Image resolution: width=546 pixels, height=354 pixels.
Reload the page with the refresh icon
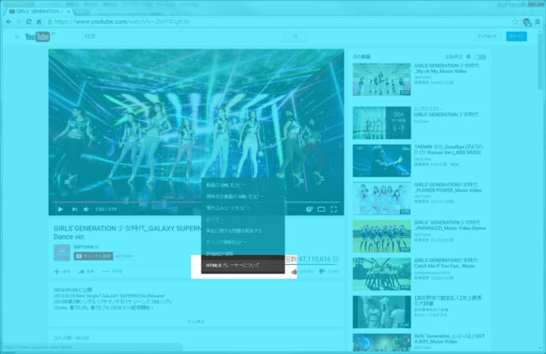pos(29,22)
